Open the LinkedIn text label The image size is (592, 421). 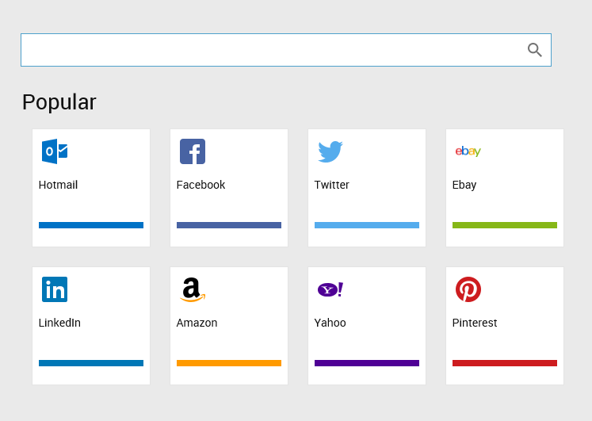click(x=59, y=323)
